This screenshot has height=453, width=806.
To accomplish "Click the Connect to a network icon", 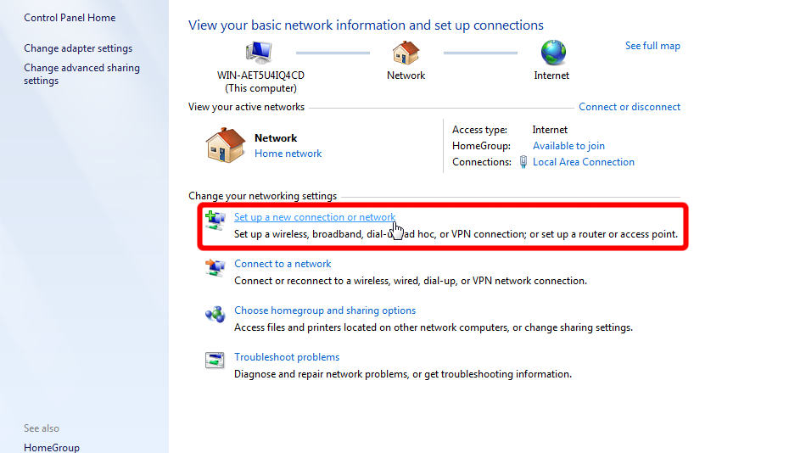I will (215, 267).
